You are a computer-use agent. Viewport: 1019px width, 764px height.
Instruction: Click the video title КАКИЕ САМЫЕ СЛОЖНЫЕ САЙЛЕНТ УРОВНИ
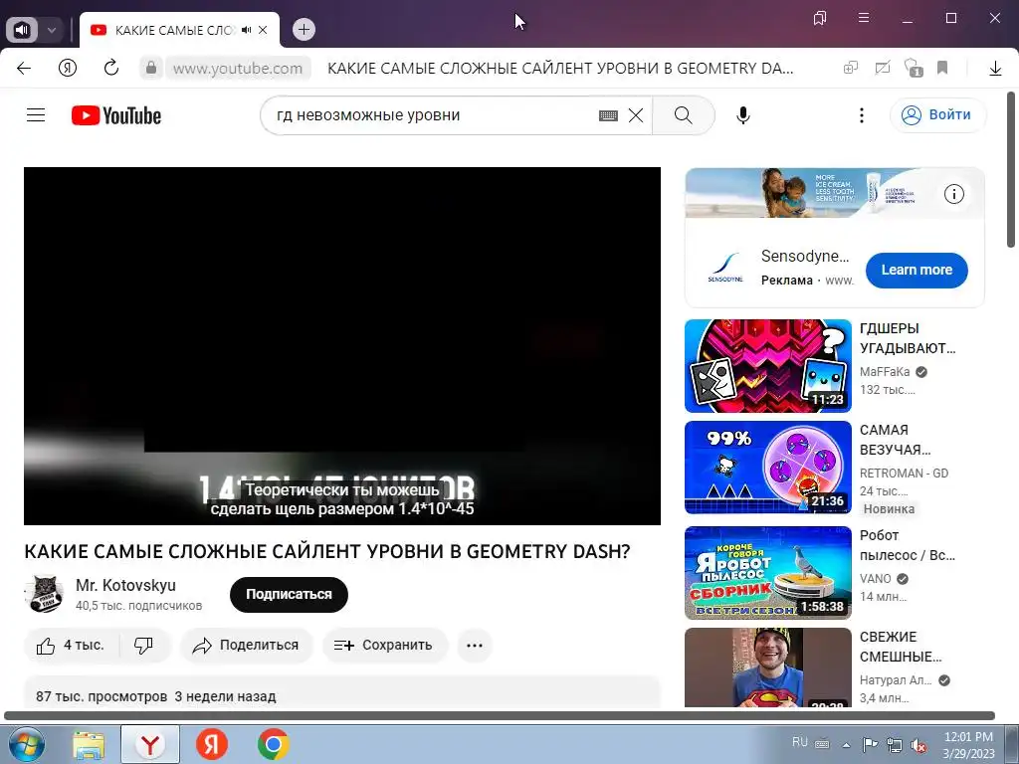point(326,551)
